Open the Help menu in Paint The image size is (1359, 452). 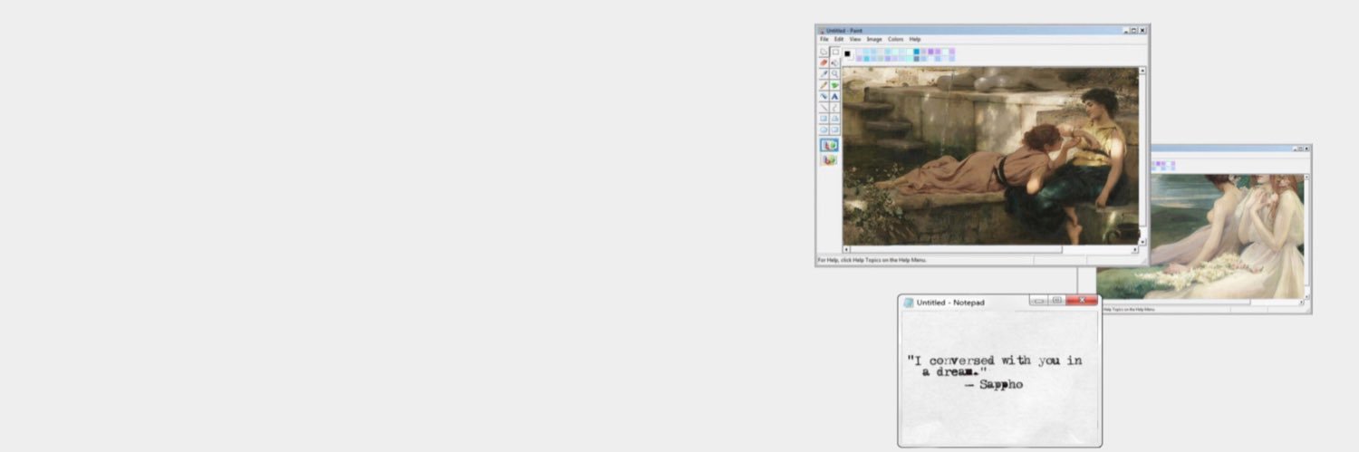(x=915, y=39)
